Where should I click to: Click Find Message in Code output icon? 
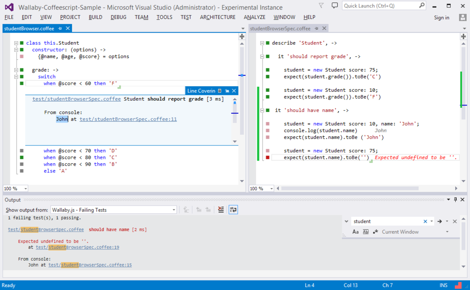pyautogui.click(x=186, y=210)
